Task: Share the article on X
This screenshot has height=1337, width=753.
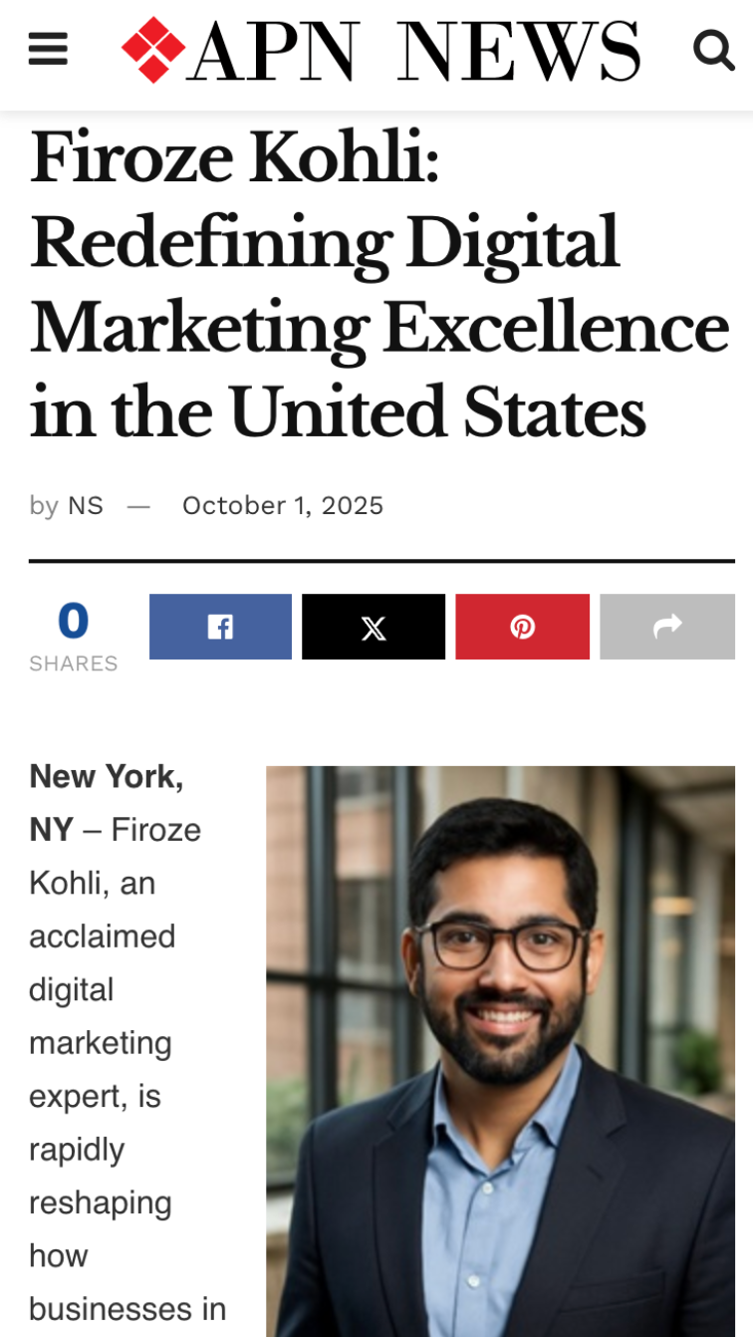Action: [374, 627]
